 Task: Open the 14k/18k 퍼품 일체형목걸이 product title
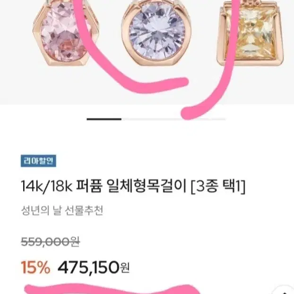[133, 186]
